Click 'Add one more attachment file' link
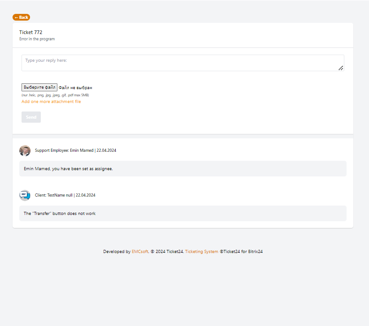369x326 pixels. pyautogui.click(x=51, y=102)
